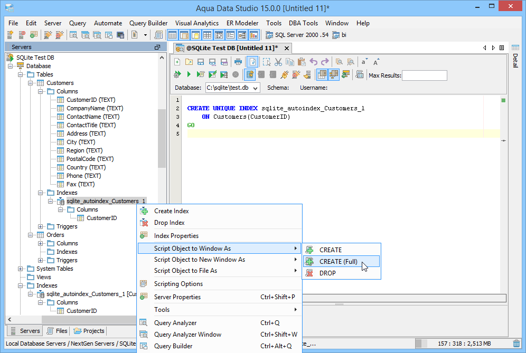Open the Query Builder menu
This screenshot has height=353, width=526.
(148, 23)
